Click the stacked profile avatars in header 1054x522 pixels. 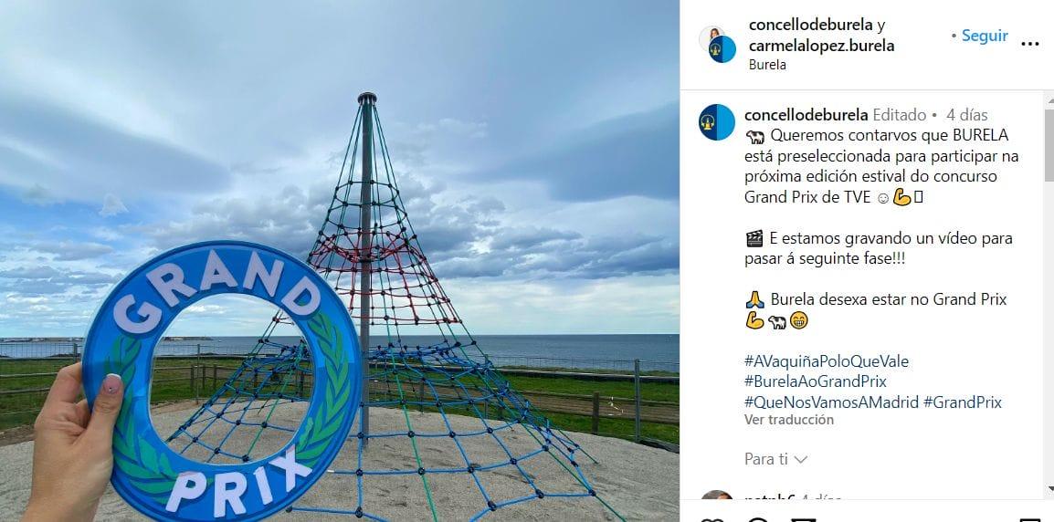point(717,45)
